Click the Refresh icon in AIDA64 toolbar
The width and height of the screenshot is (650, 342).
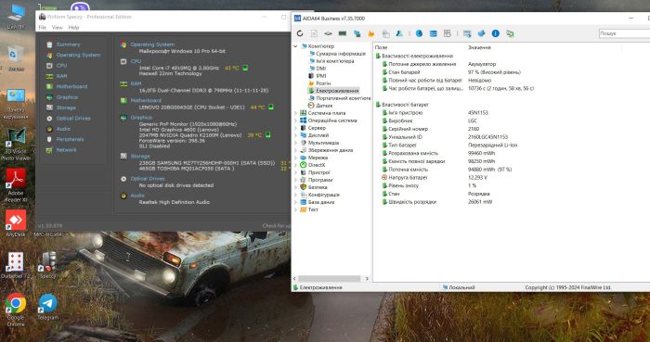(x=300, y=33)
